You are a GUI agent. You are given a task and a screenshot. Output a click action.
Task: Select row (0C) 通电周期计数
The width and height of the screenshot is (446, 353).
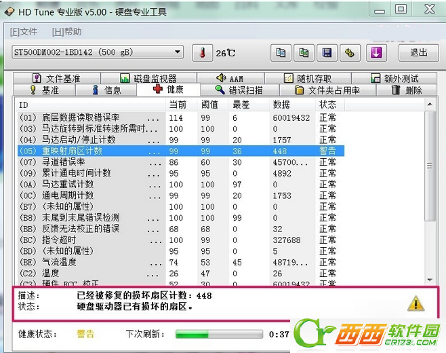[x=181, y=195]
